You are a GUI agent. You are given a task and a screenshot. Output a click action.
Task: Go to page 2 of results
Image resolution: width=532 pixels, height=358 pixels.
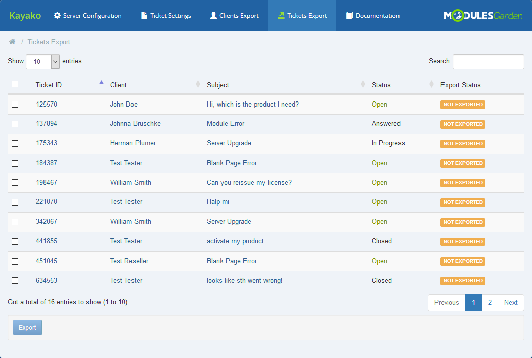[x=490, y=302]
